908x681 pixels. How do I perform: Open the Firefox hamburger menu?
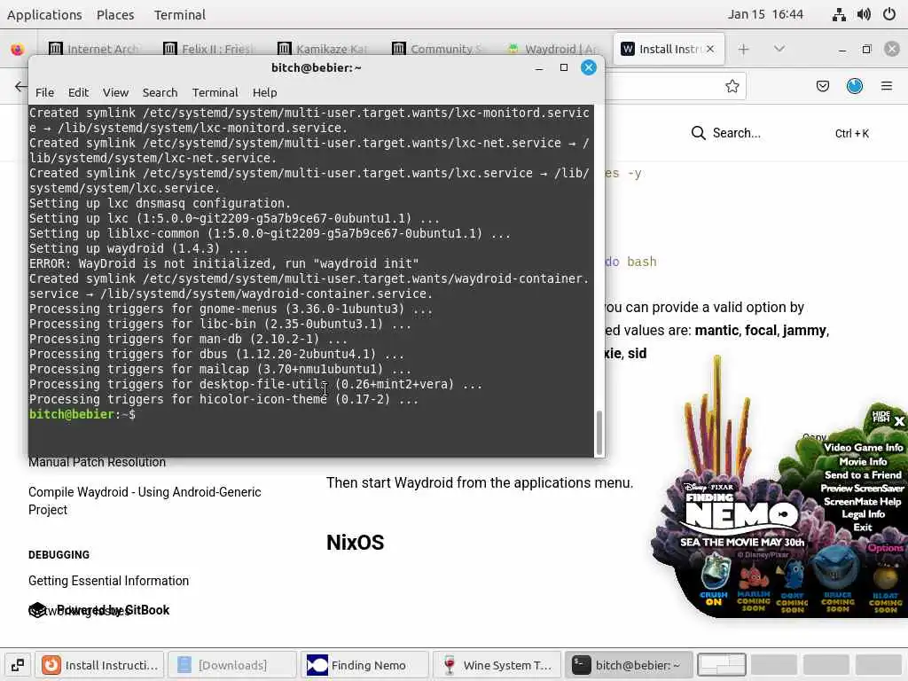pos(887,86)
